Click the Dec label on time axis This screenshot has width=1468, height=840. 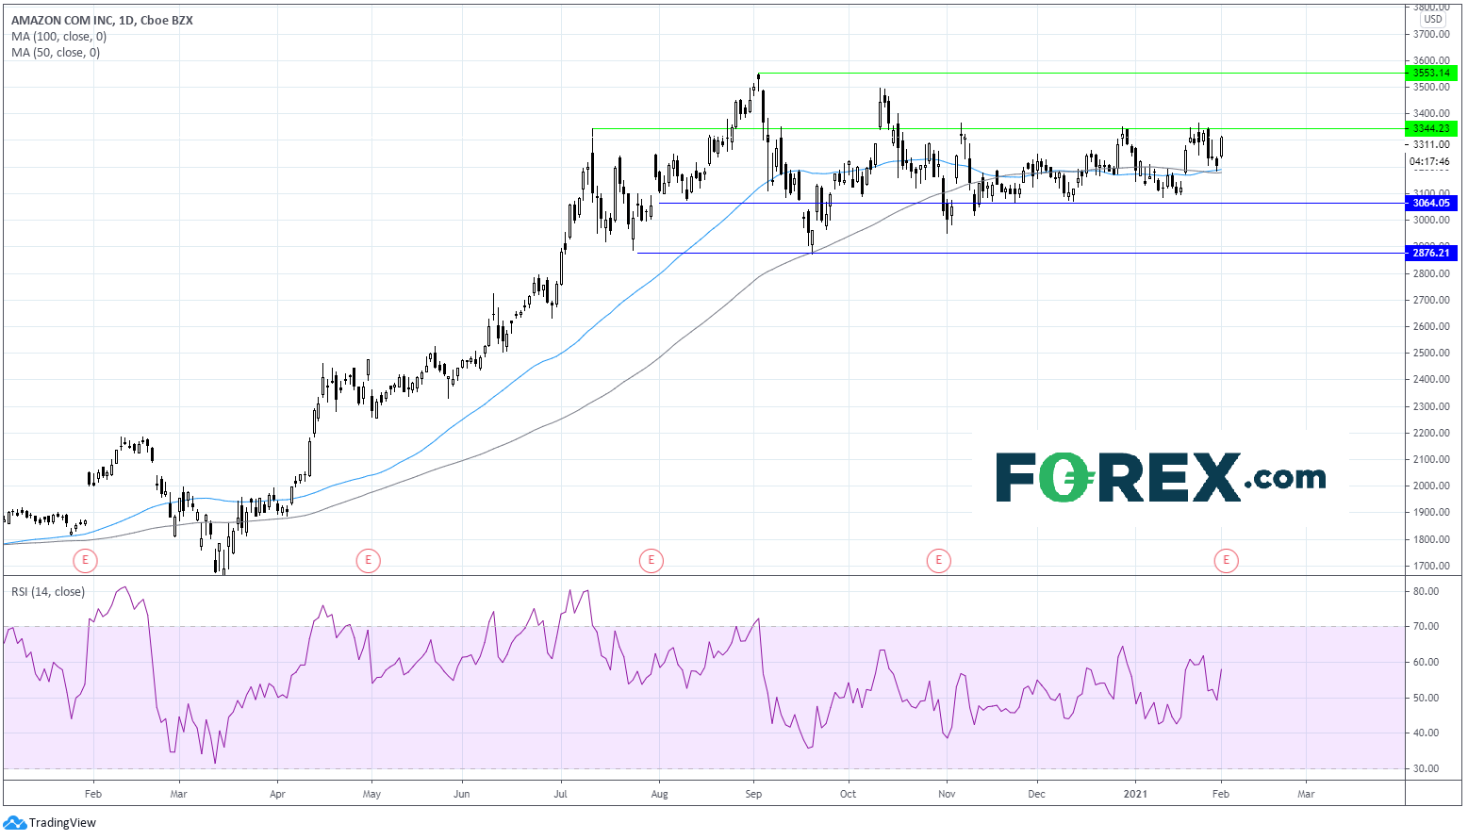[1036, 794]
